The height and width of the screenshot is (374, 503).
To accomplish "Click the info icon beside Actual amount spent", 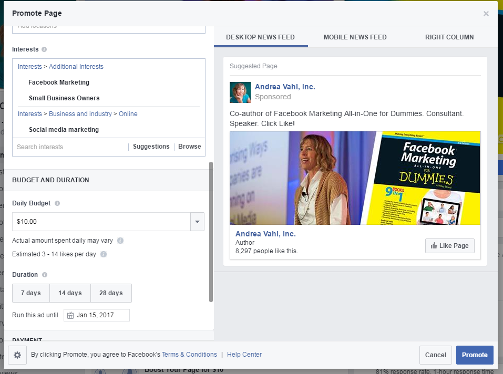I will point(120,241).
